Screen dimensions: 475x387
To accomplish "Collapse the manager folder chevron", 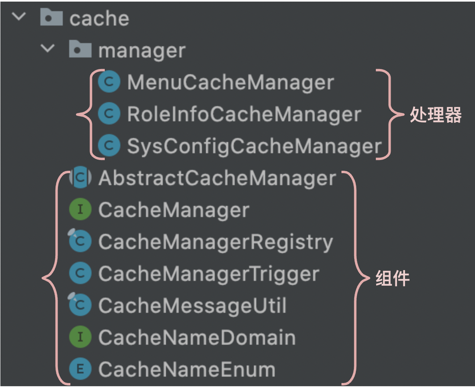I will 48,49.
